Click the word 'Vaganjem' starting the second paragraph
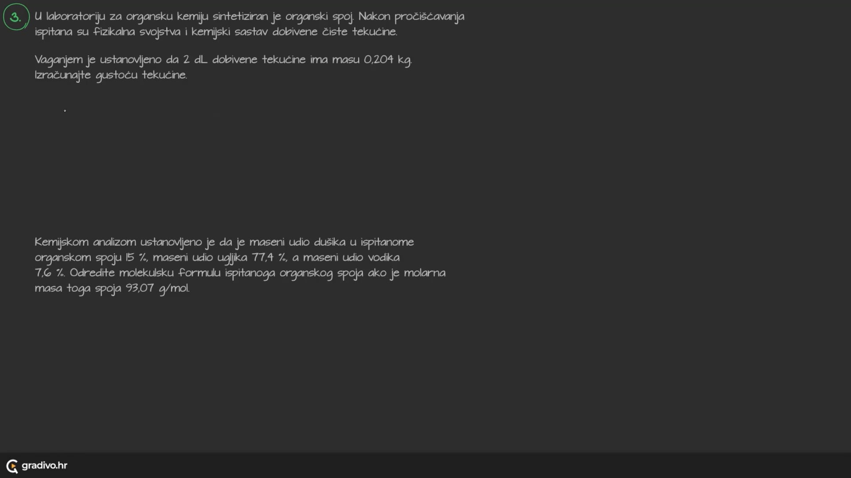The width and height of the screenshot is (851, 478). click(x=59, y=60)
